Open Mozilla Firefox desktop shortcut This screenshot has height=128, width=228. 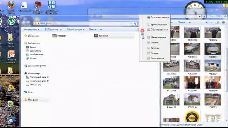pos(11,7)
